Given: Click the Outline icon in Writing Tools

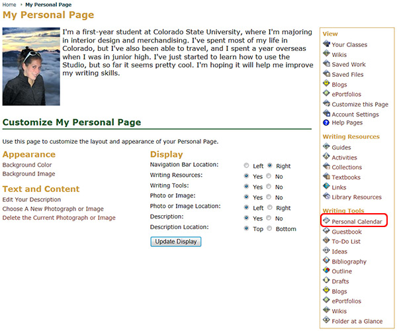Looking at the screenshot, I should [326, 271].
